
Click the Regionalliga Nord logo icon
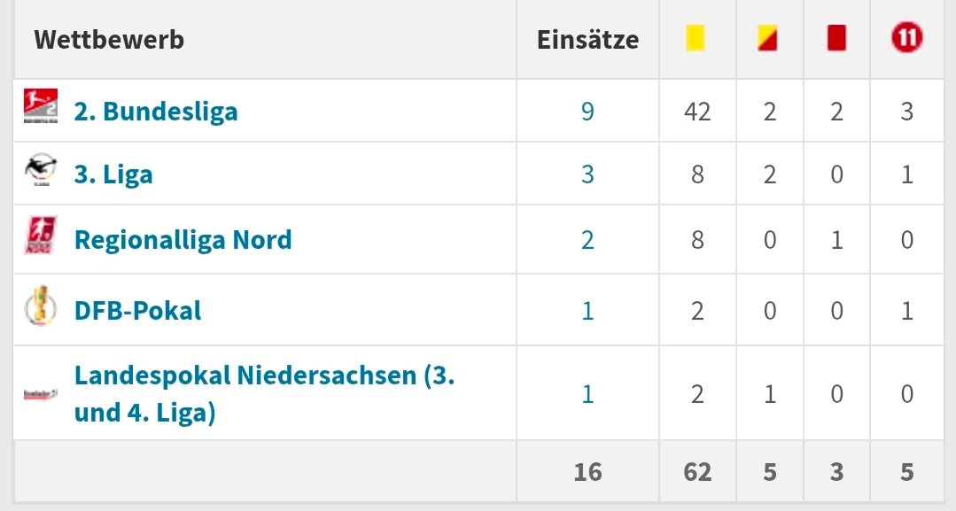pyautogui.click(x=40, y=239)
